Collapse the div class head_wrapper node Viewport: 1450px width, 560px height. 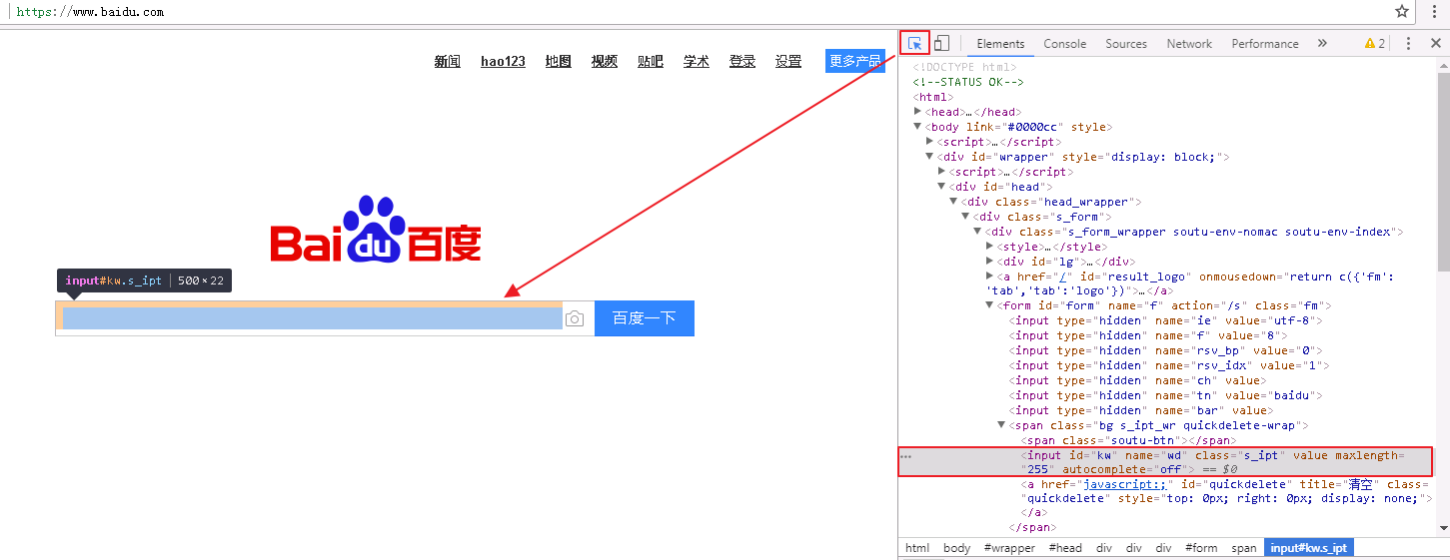[954, 202]
